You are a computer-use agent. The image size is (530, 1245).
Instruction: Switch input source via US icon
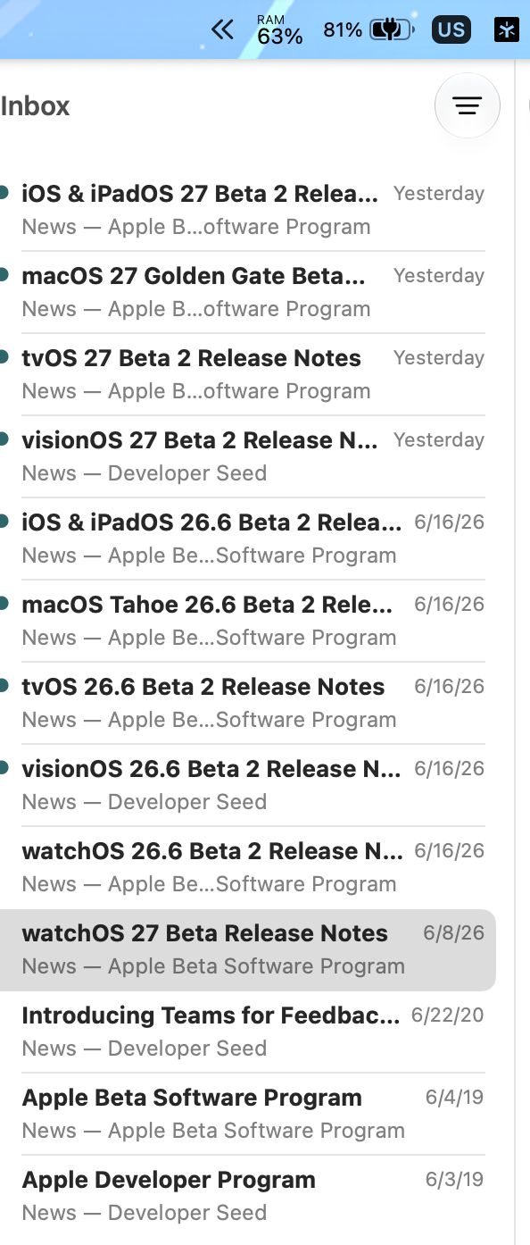(x=451, y=30)
